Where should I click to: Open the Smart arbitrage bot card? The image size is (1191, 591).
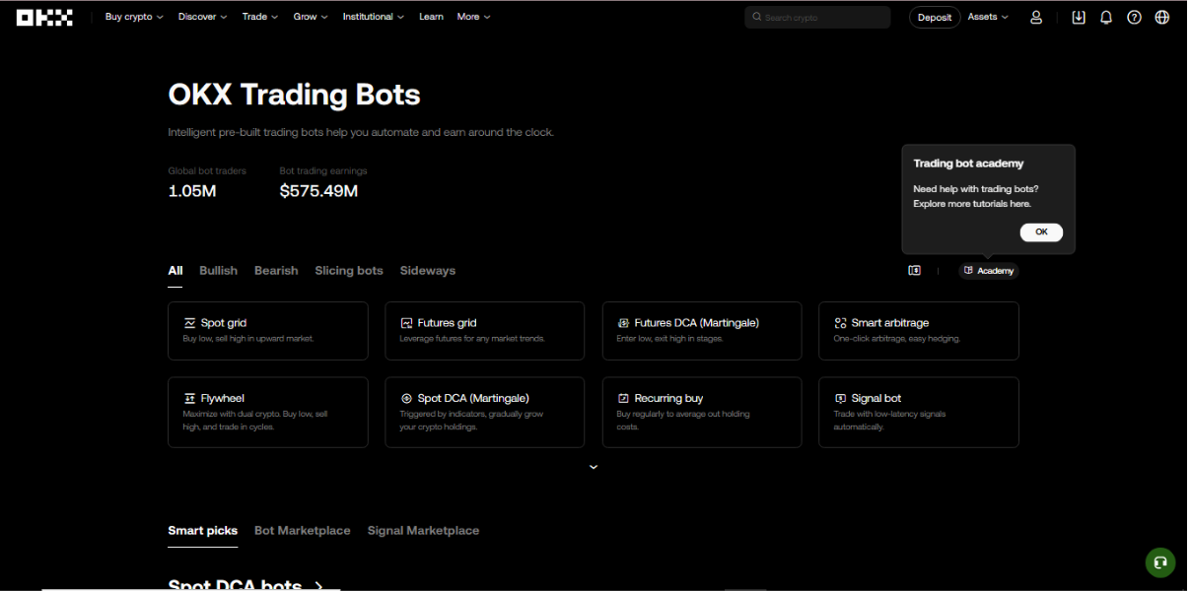(x=919, y=331)
